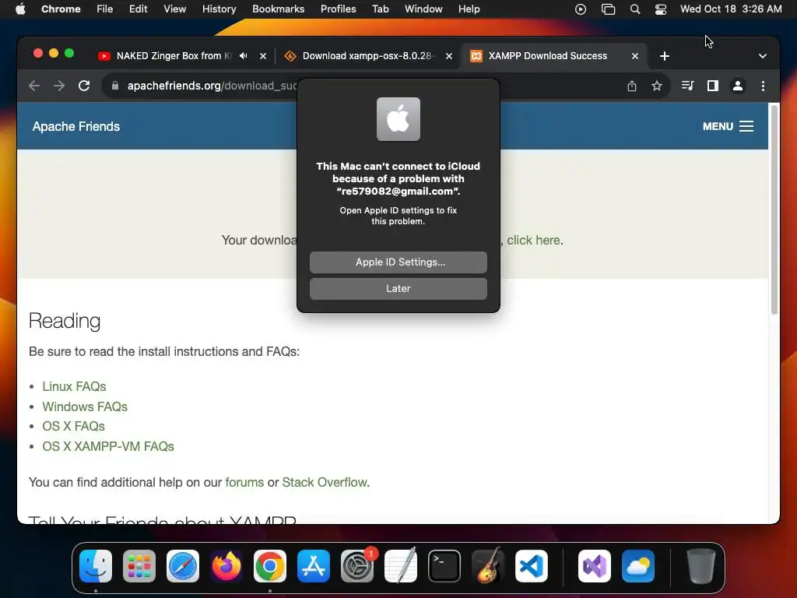Open the File menu
Image resolution: width=797 pixels, height=598 pixels.
tap(105, 9)
